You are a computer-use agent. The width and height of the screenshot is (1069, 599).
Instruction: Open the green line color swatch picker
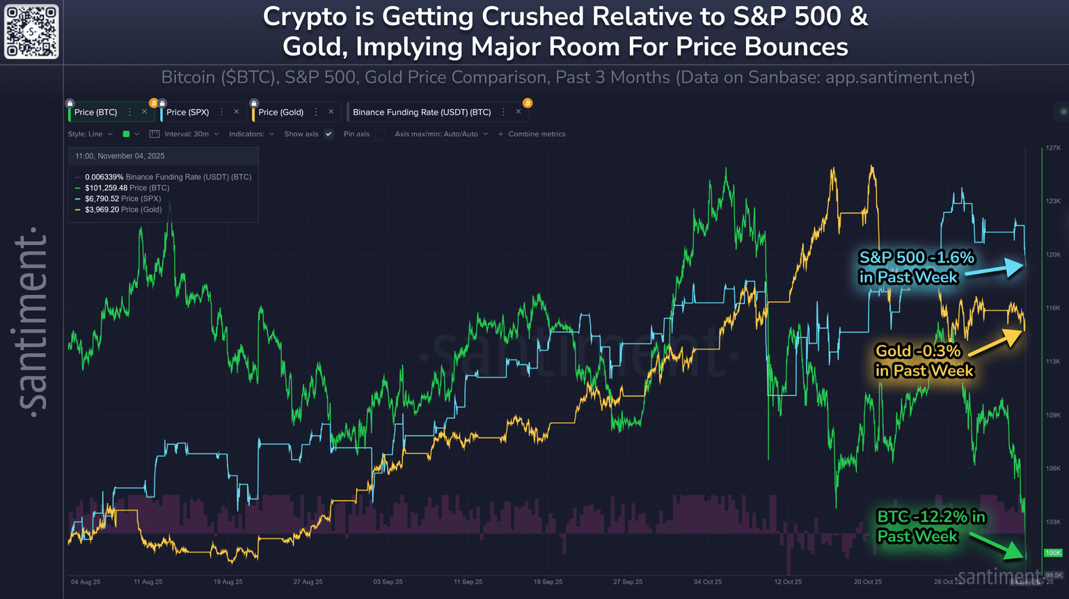(130, 134)
